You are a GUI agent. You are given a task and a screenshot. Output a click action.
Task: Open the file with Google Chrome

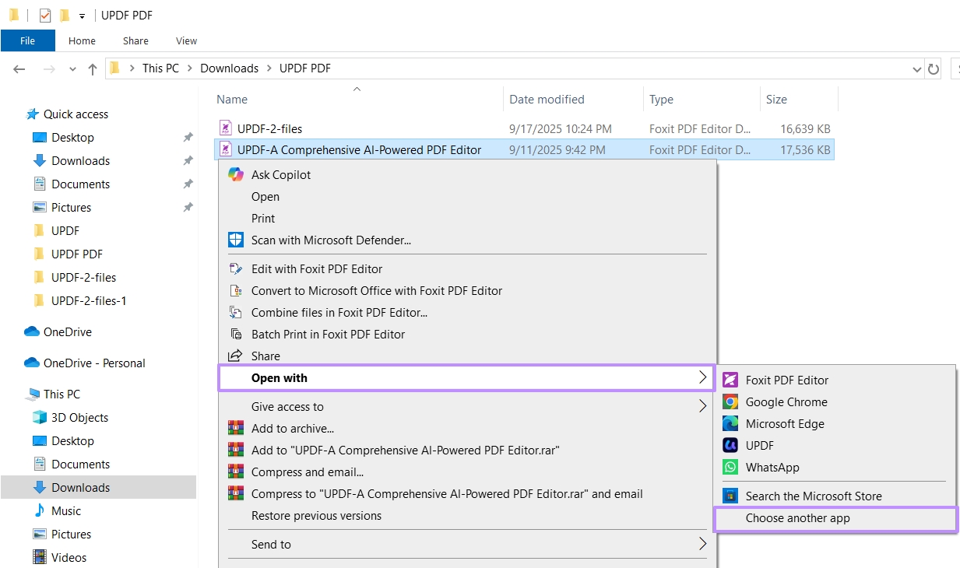click(x=785, y=401)
